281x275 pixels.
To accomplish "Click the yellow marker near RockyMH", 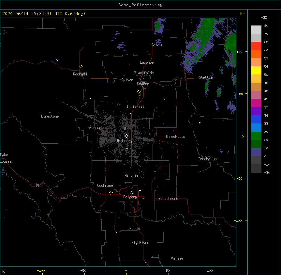I will 81,67.
